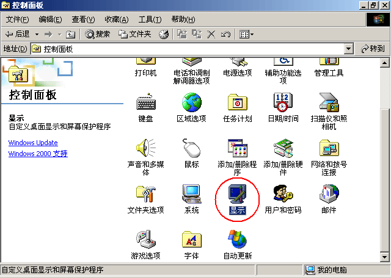Click the 搜索 search toolbar button
391x278 pixels.
tap(97, 34)
